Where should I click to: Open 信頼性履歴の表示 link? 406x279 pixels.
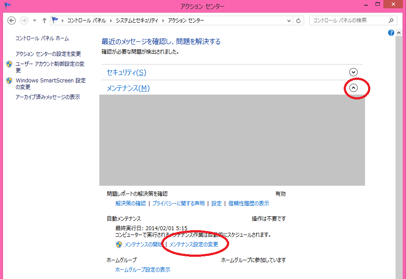pyautogui.click(x=249, y=203)
